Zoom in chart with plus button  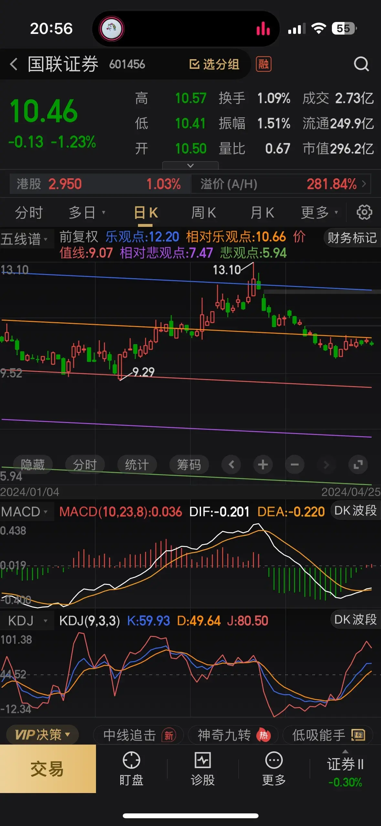click(x=263, y=465)
